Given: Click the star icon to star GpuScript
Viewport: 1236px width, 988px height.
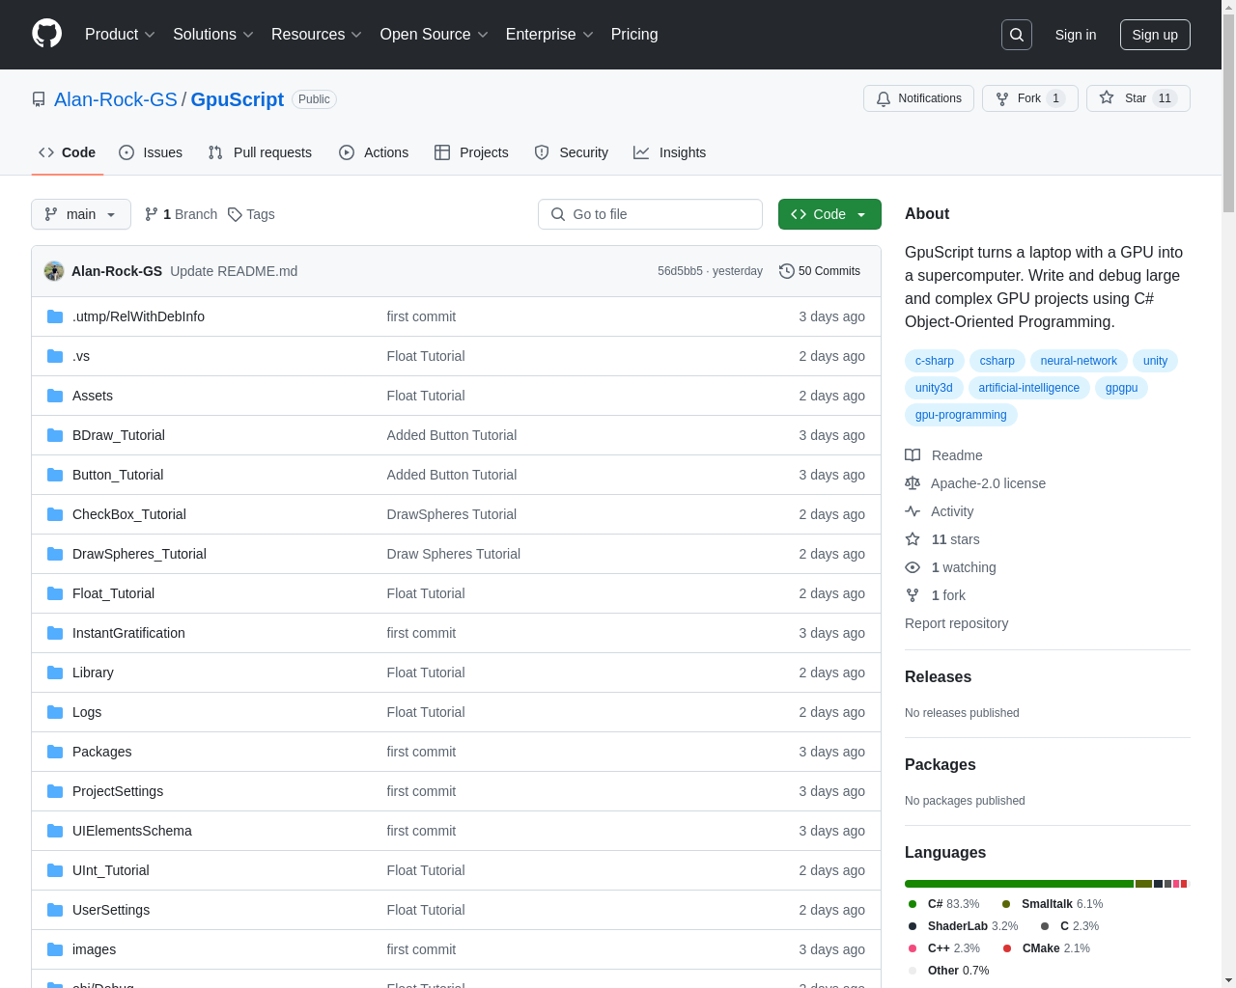Looking at the screenshot, I should point(1107,97).
